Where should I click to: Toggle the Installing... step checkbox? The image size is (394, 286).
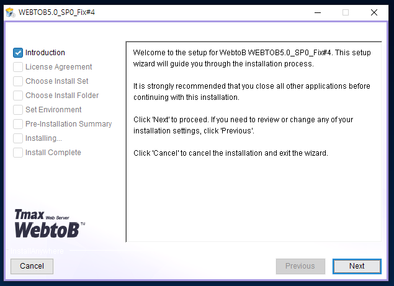tap(18, 138)
